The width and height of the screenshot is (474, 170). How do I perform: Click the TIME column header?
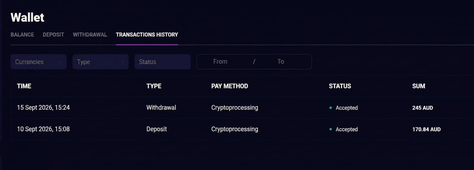(x=24, y=86)
